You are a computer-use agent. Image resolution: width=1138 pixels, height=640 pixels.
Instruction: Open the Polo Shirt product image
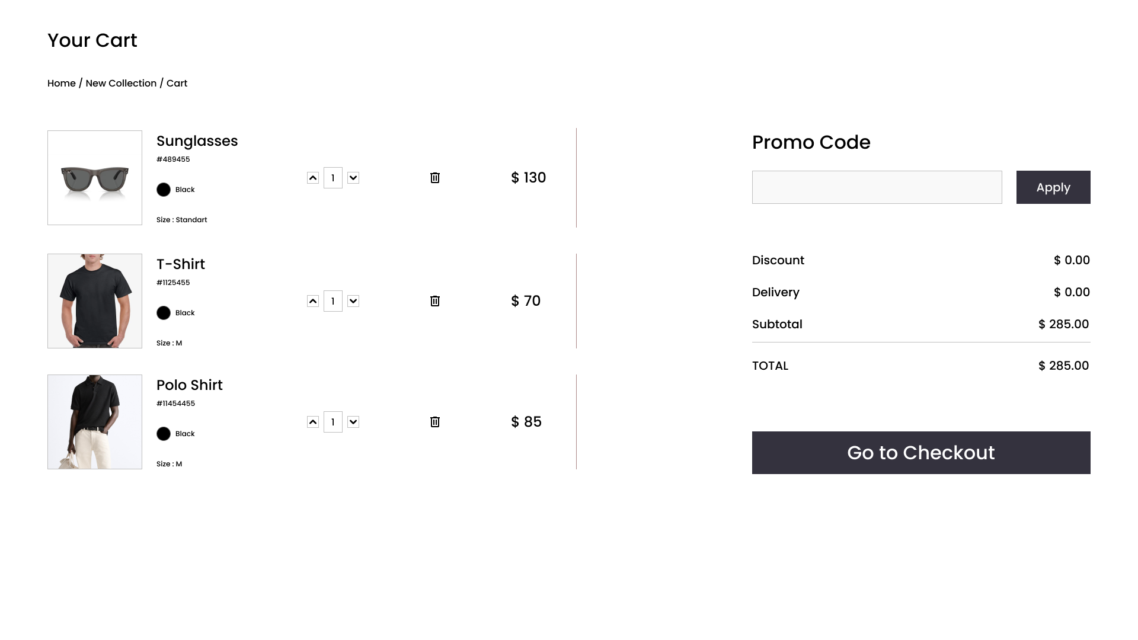click(95, 422)
